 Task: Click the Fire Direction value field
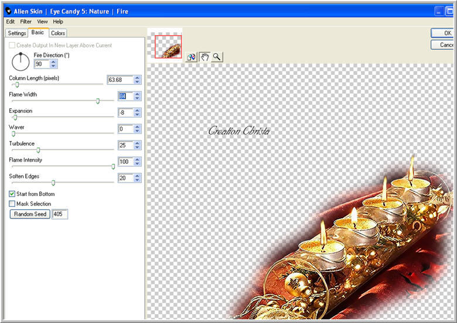pos(42,64)
